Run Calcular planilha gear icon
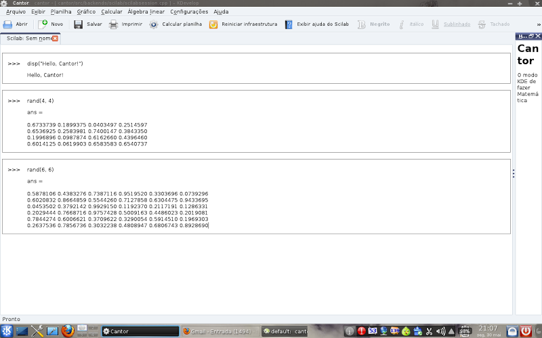542x338 pixels. tap(154, 24)
